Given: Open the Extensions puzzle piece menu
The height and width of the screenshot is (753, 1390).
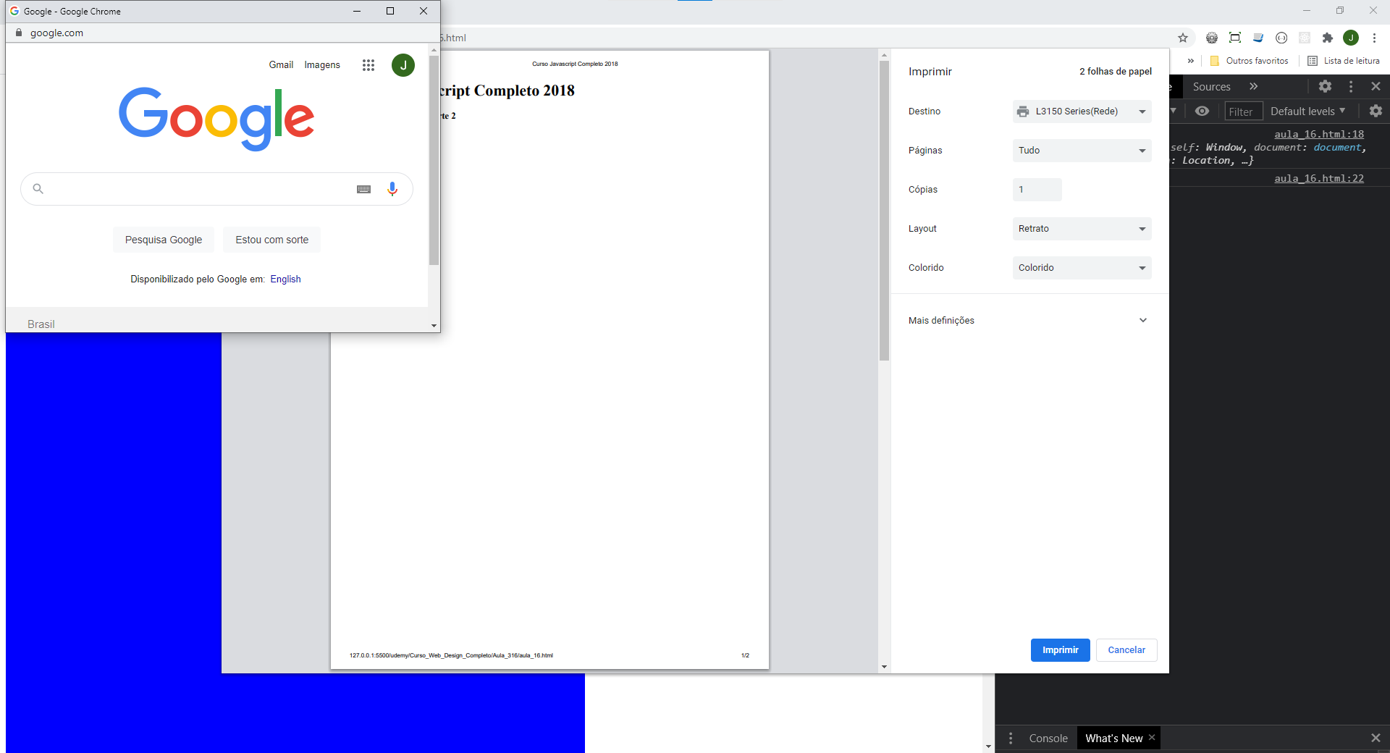Looking at the screenshot, I should (1328, 38).
